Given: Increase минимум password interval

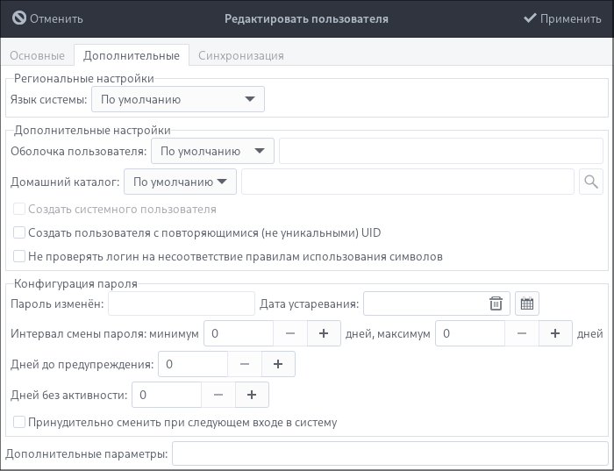Looking at the screenshot, I should 324,333.
